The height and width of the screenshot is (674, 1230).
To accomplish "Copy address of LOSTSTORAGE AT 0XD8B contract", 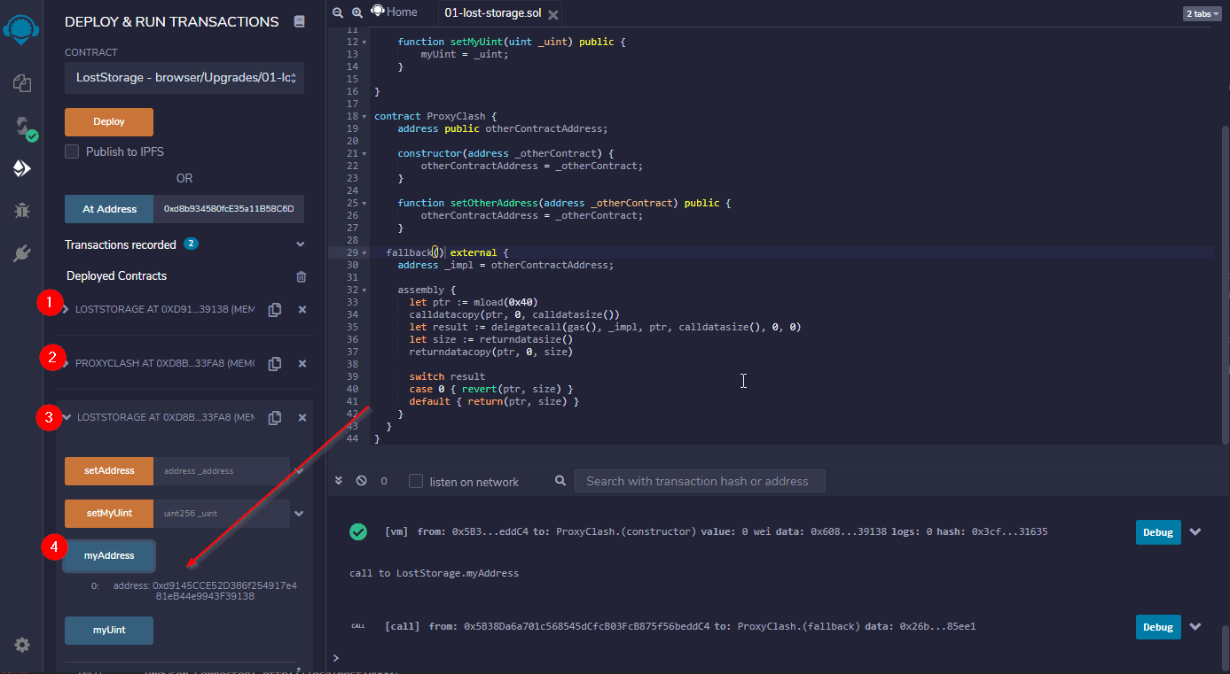I will click(275, 417).
